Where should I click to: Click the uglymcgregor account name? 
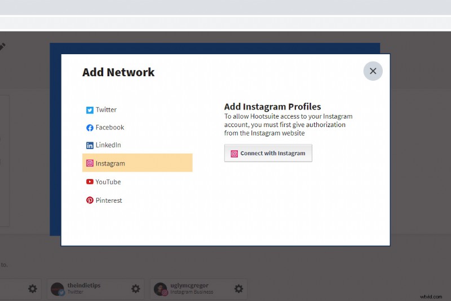[189, 285]
